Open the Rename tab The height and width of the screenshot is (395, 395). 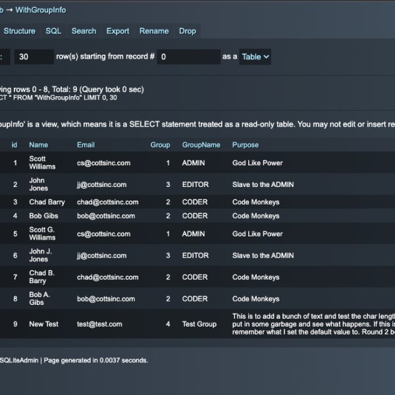[x=153, y=31]
